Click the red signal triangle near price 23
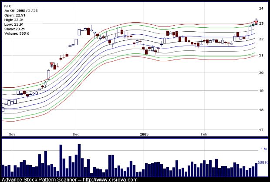 pos(256,22)
